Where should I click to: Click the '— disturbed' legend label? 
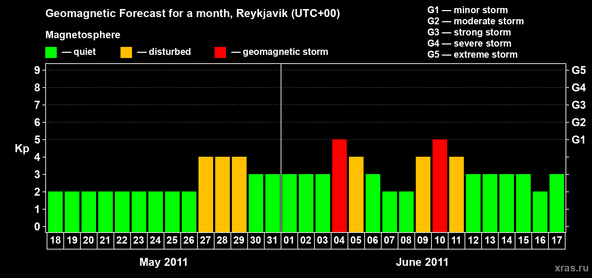click(164, 52)
